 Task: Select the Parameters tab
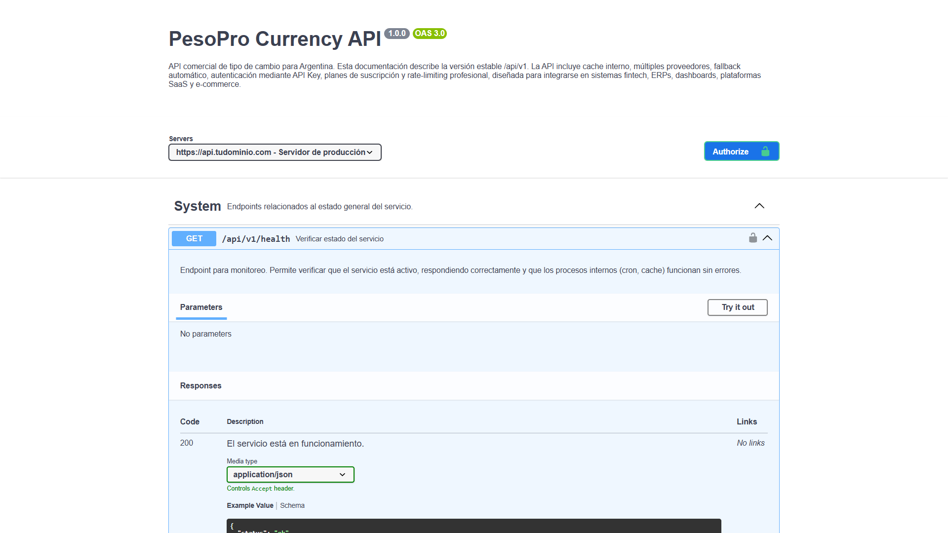tap(201, 307)
